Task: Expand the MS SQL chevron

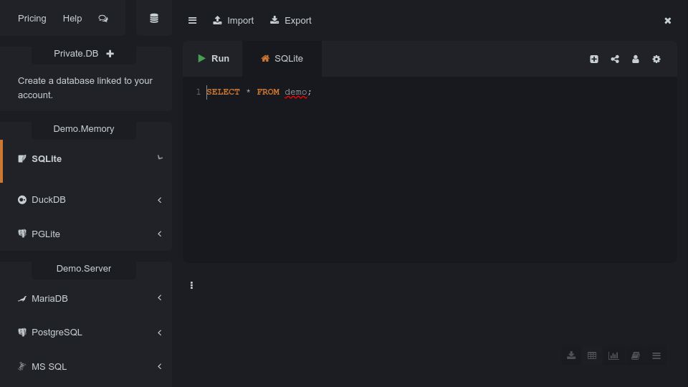Action: click(160, 366)
